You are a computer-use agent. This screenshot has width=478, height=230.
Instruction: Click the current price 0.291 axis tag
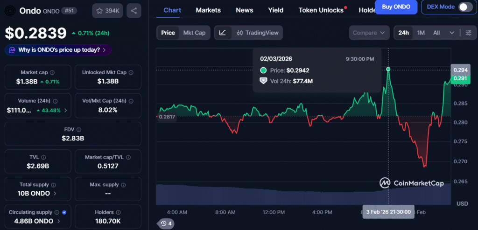(460, 78)
